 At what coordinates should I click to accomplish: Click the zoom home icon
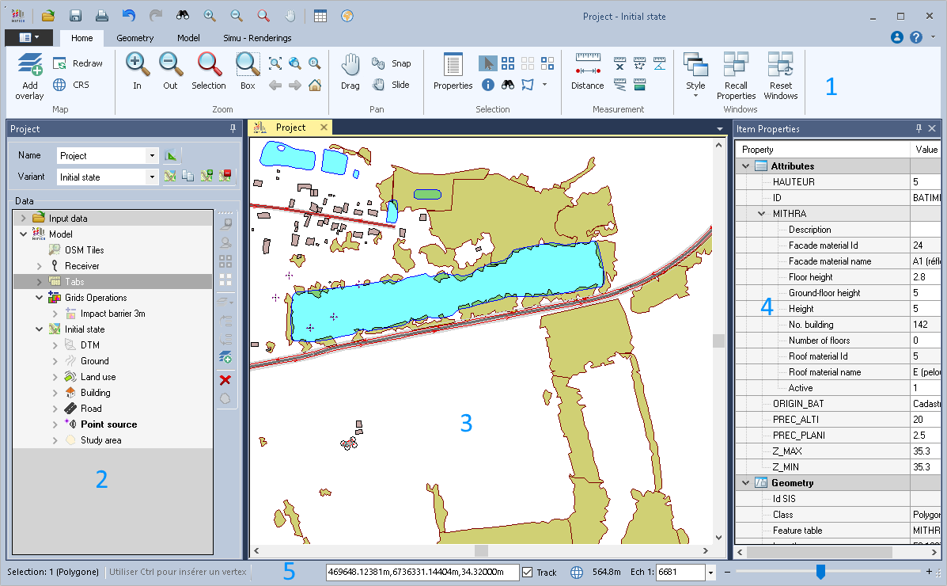[315, 86]
